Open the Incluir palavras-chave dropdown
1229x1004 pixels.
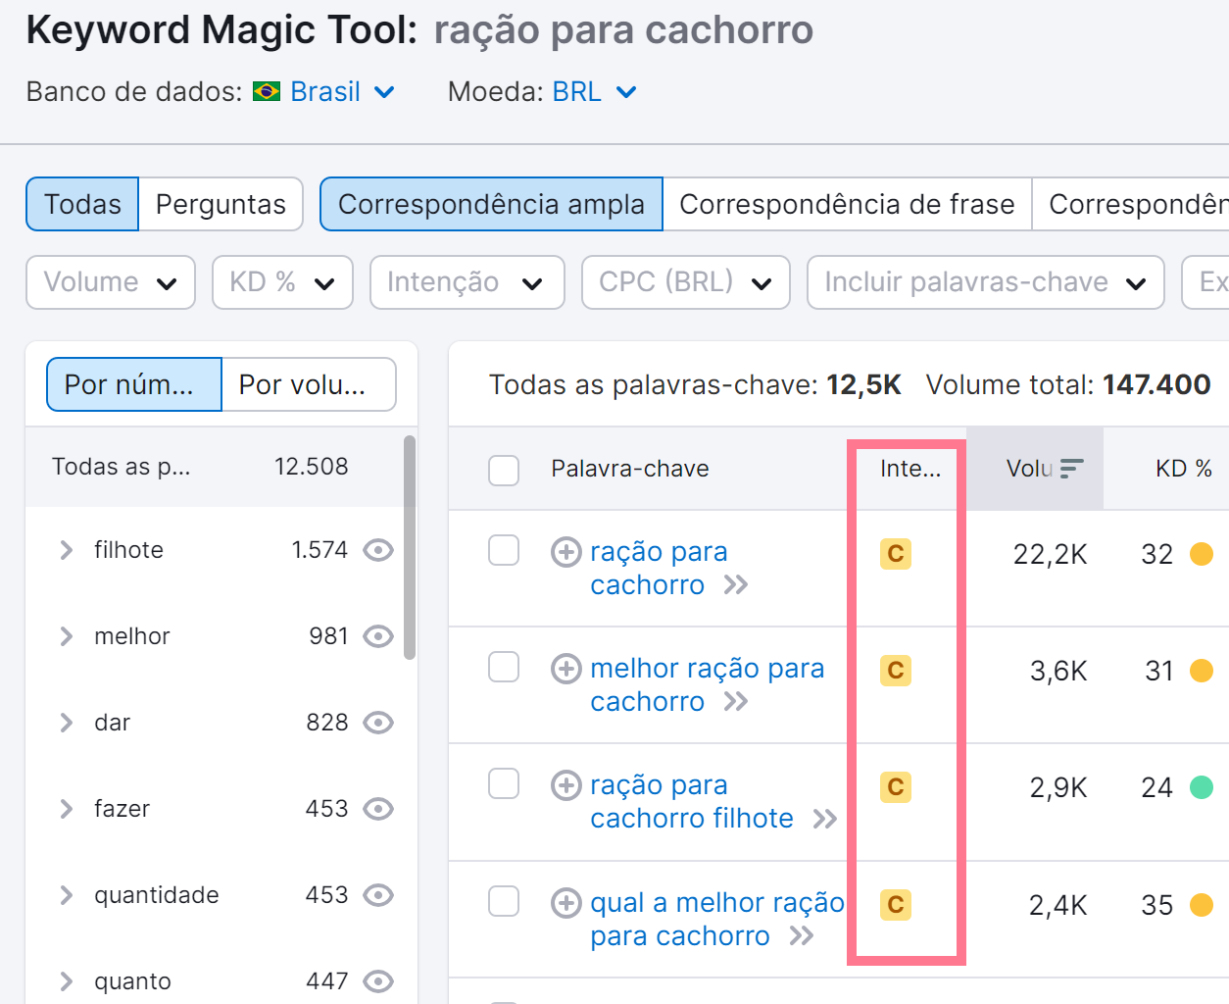tap(986, 282)
